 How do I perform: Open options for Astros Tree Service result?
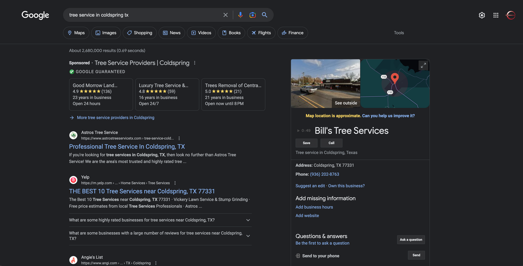179,138
